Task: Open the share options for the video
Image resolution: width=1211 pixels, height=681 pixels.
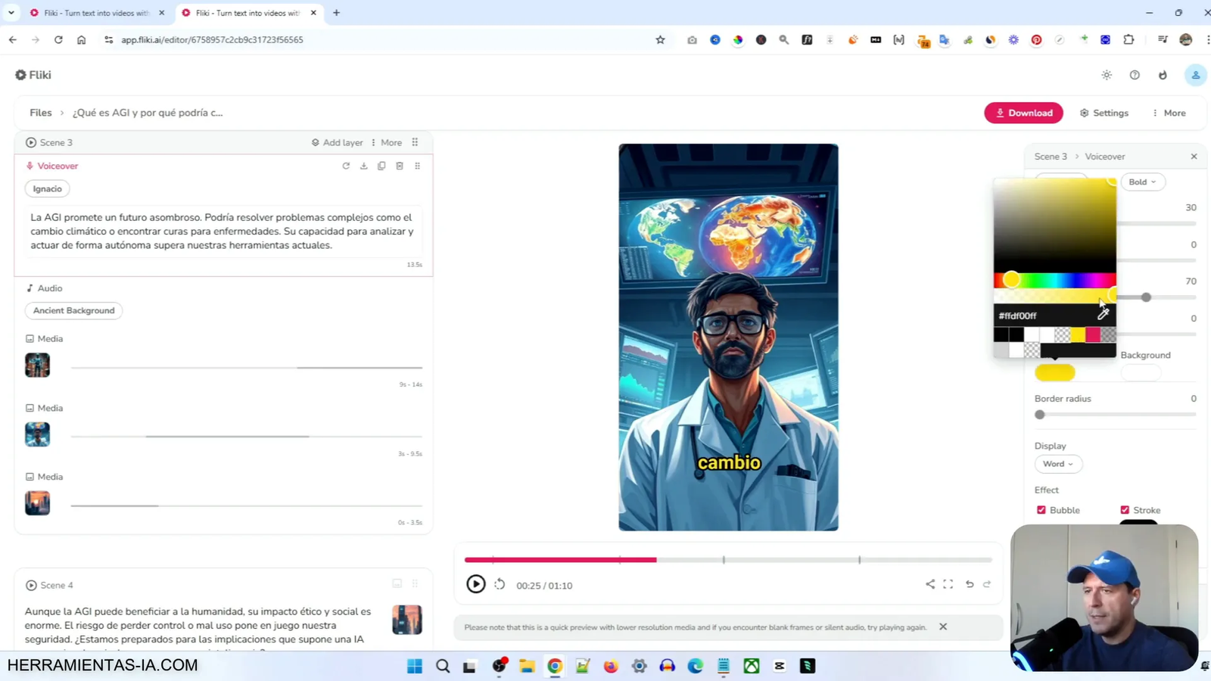Action: point(929,583)
